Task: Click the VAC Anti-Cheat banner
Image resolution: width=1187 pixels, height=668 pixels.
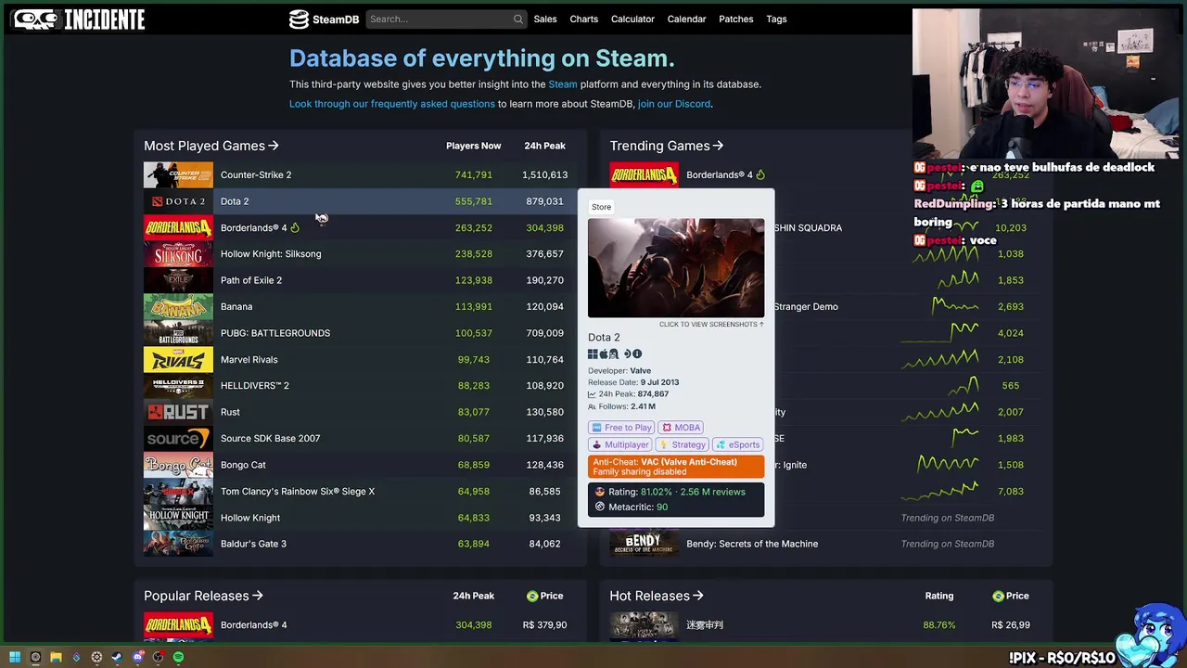Action: tap(676, 467)
